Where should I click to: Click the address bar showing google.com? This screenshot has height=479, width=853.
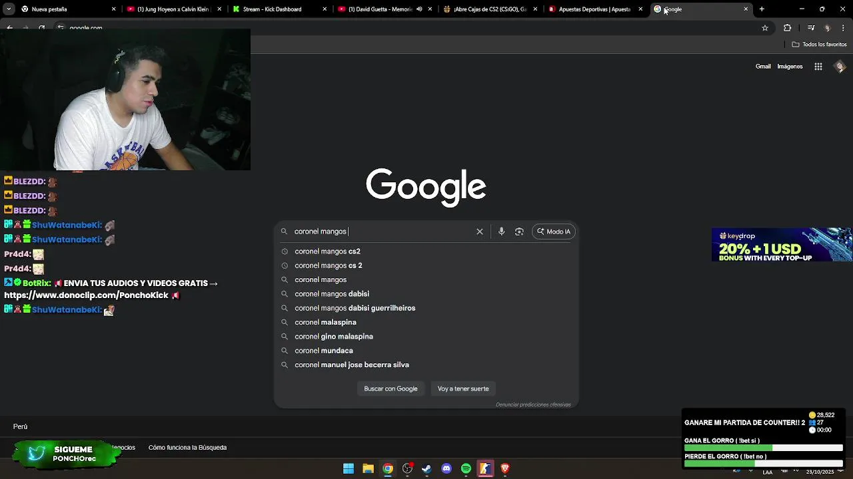(x=85, y=28)
